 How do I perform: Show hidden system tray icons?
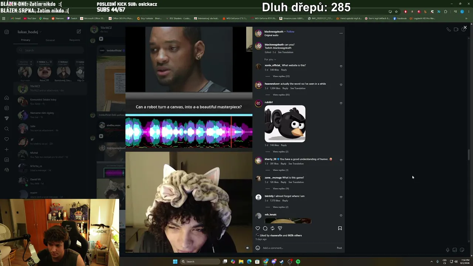click(x=431, y=262)
